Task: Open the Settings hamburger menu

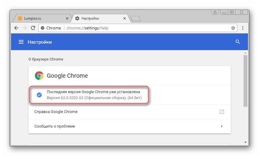Action: pyautogui.click(x=21, y=42)
